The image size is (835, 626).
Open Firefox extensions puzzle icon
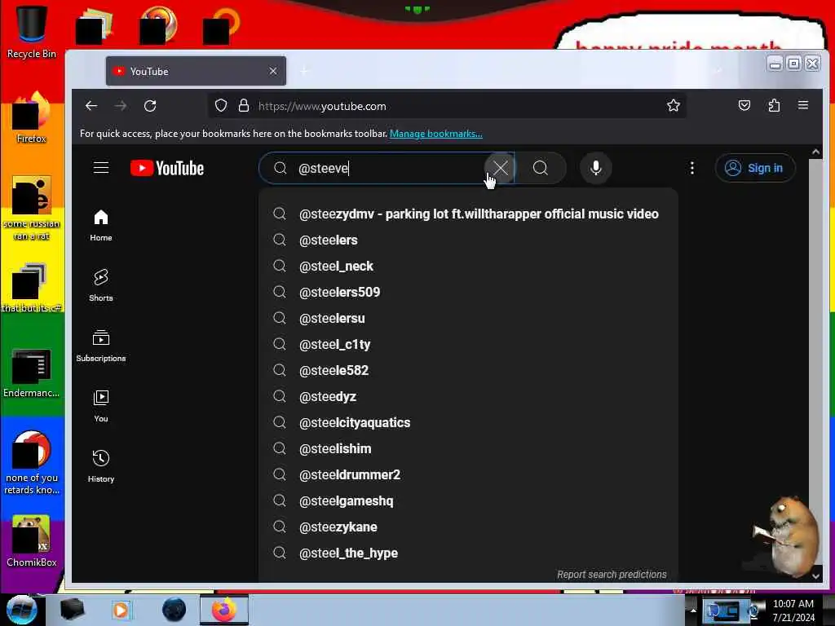point(775,105)
